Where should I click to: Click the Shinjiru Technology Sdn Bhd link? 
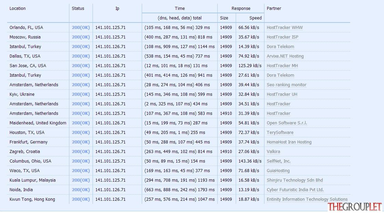(294, 180)
